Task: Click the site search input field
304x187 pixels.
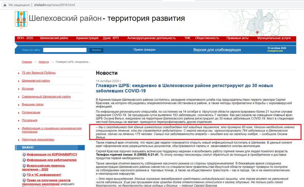Action: pos(65,50)
